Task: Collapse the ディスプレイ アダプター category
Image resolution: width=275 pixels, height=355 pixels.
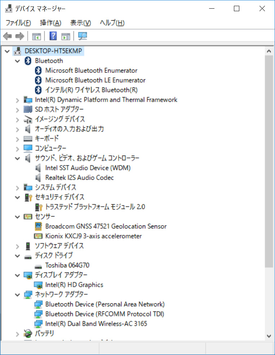Action: click(17, 275)
